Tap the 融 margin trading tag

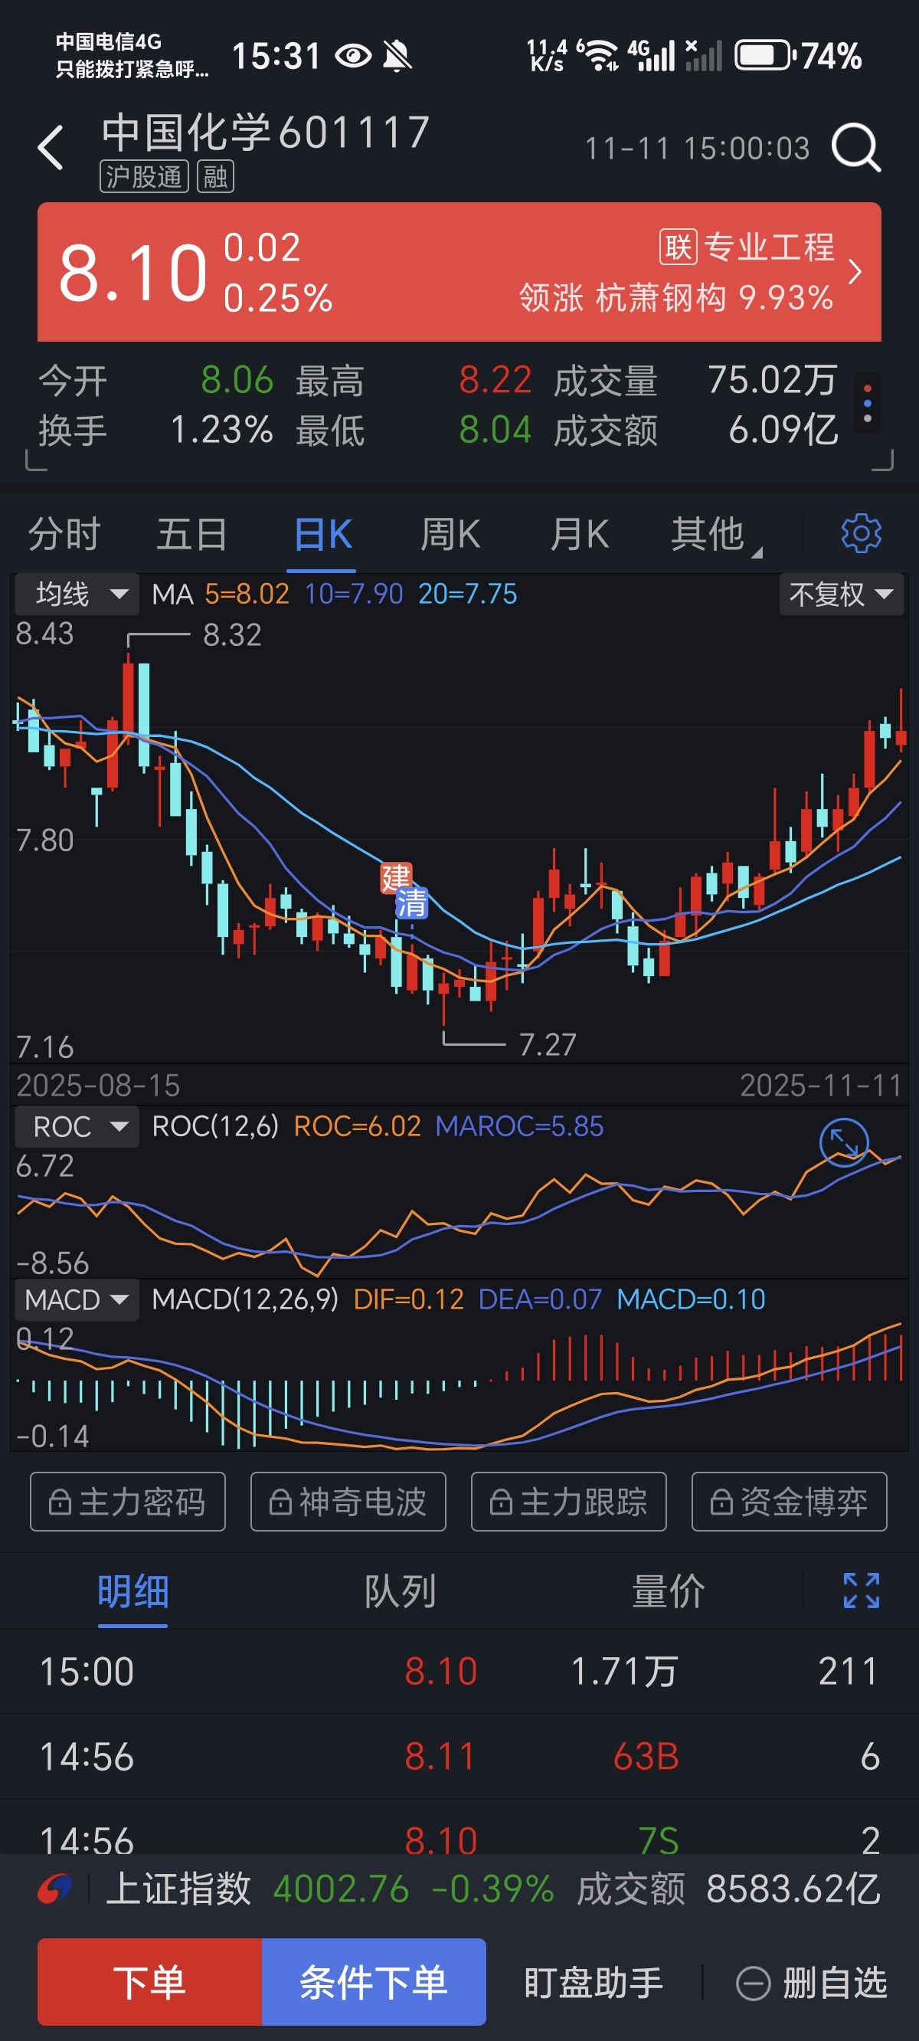[x=215, y=176]
